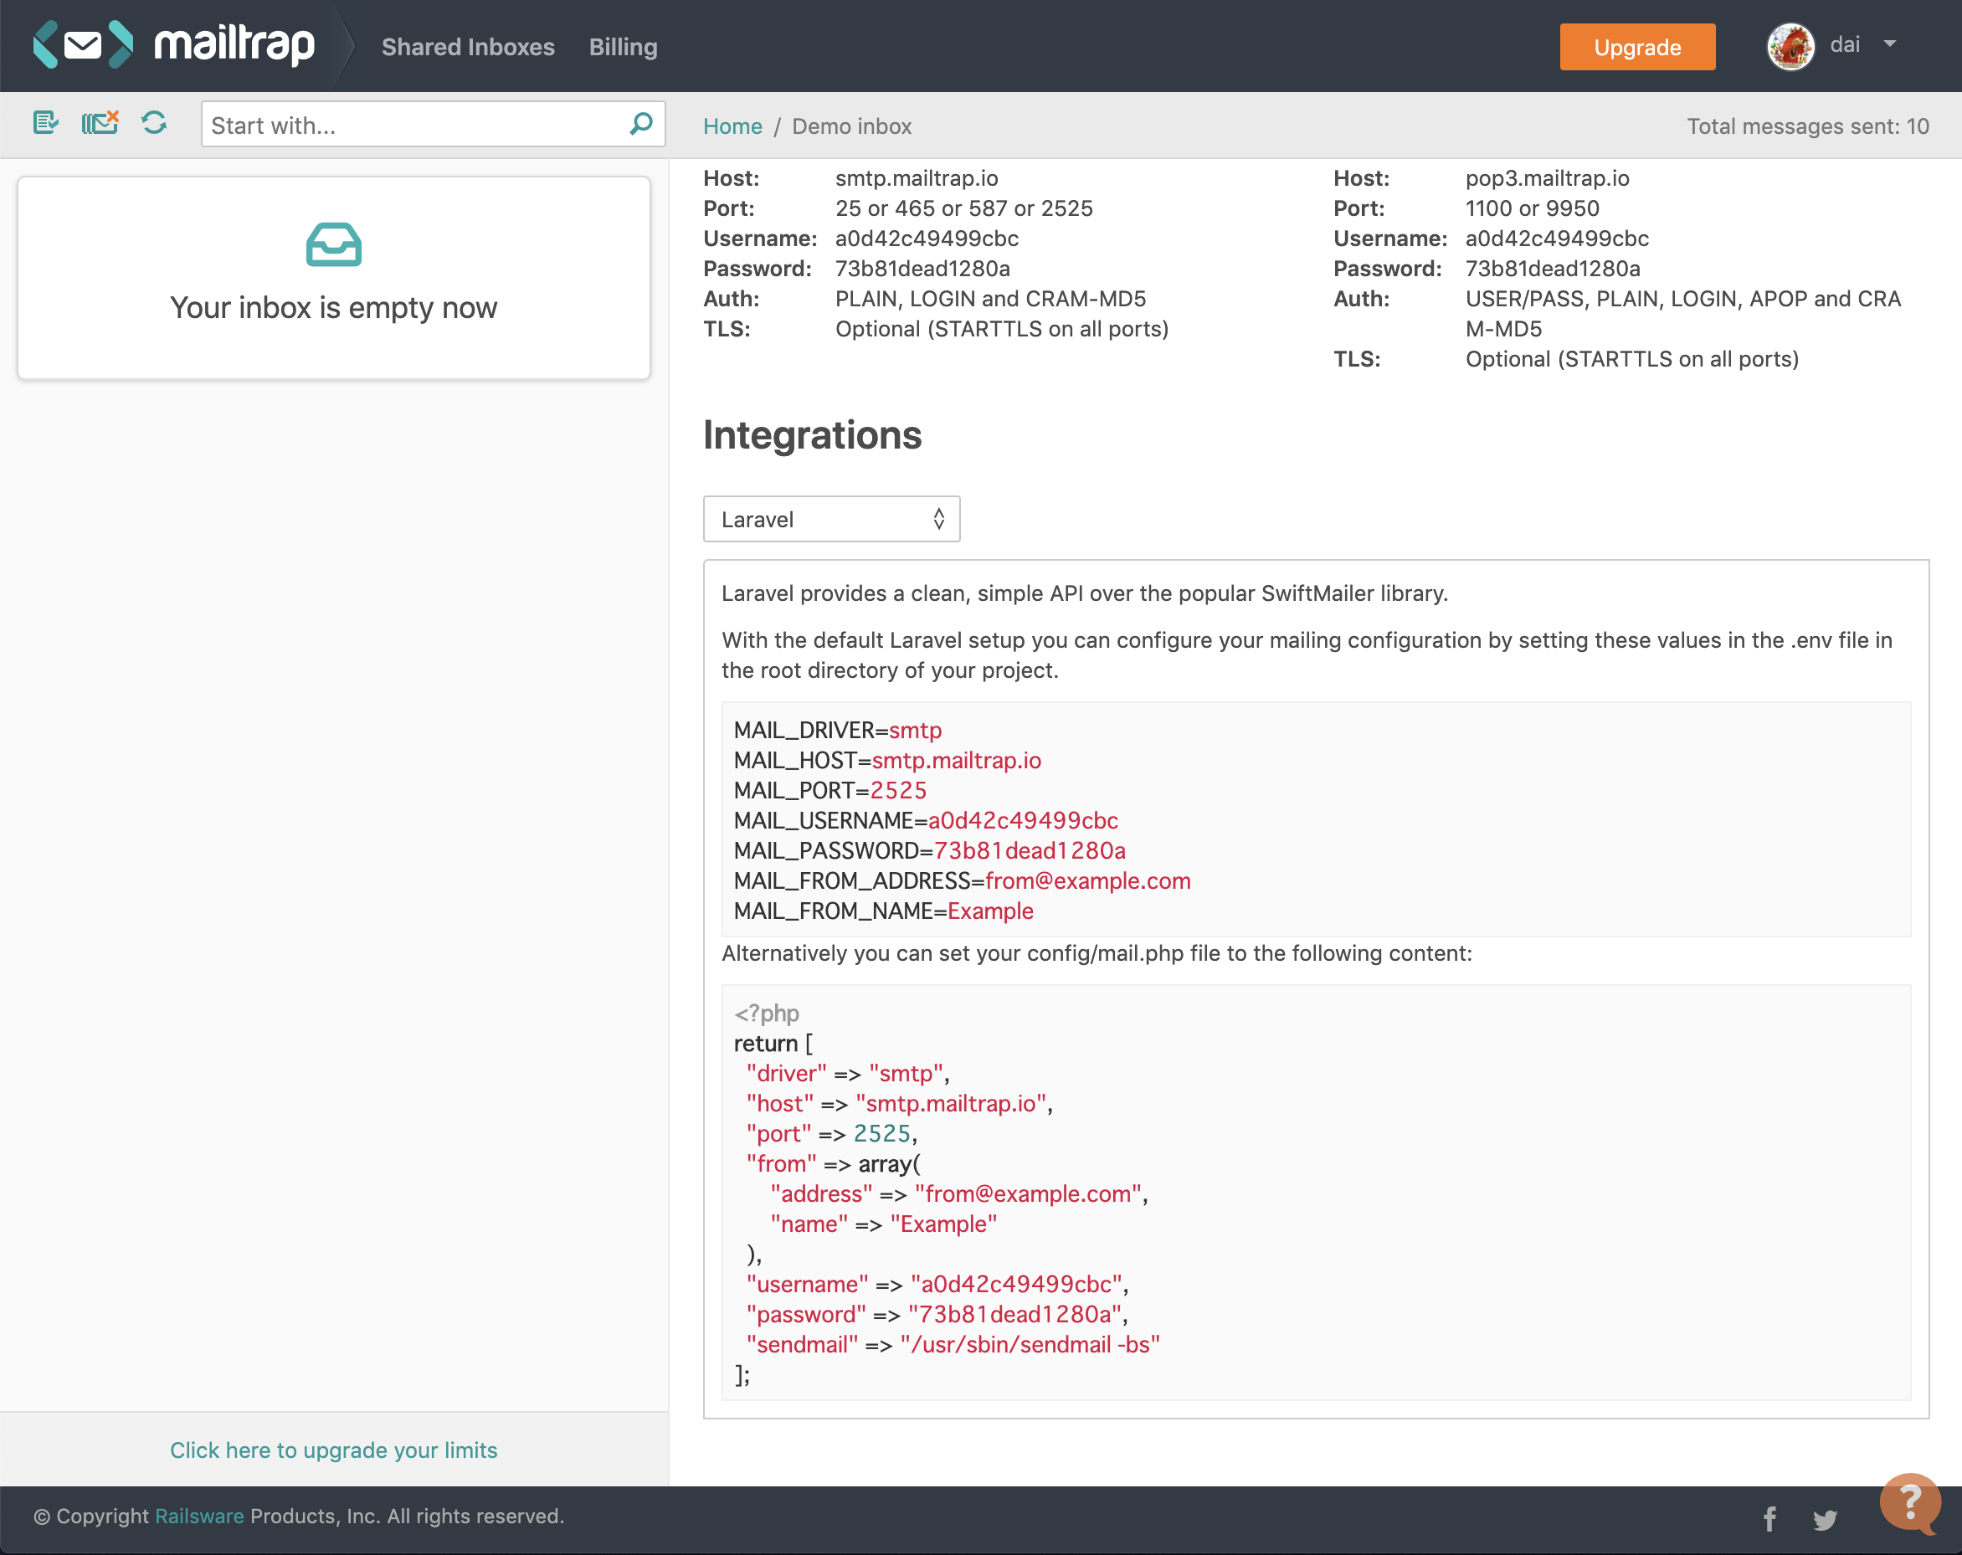Open the orange help question bubble
Image resolution: width=1962 pixels, height=1555 pixels.
coord(1910,1501)
